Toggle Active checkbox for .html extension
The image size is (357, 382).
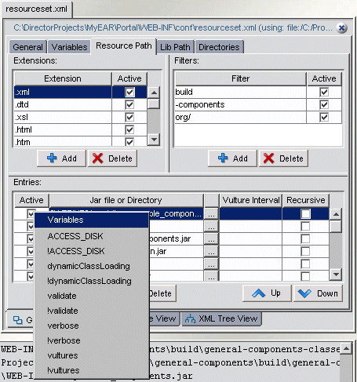(x=129, y=129)
